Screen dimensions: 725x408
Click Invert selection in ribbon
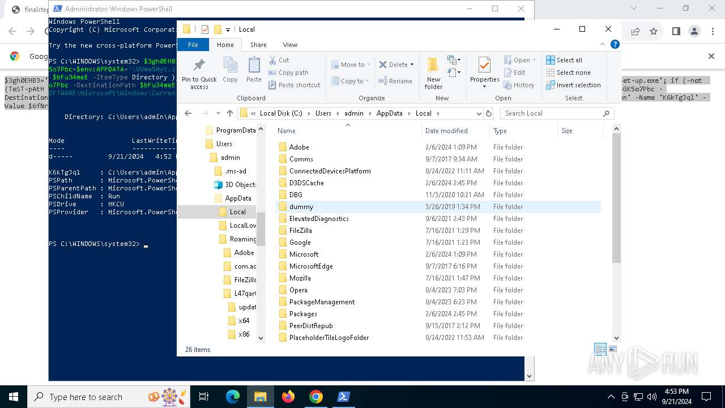(x=573, y=85)
